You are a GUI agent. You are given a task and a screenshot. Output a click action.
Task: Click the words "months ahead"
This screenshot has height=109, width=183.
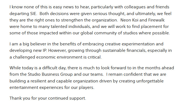[161, 68]
